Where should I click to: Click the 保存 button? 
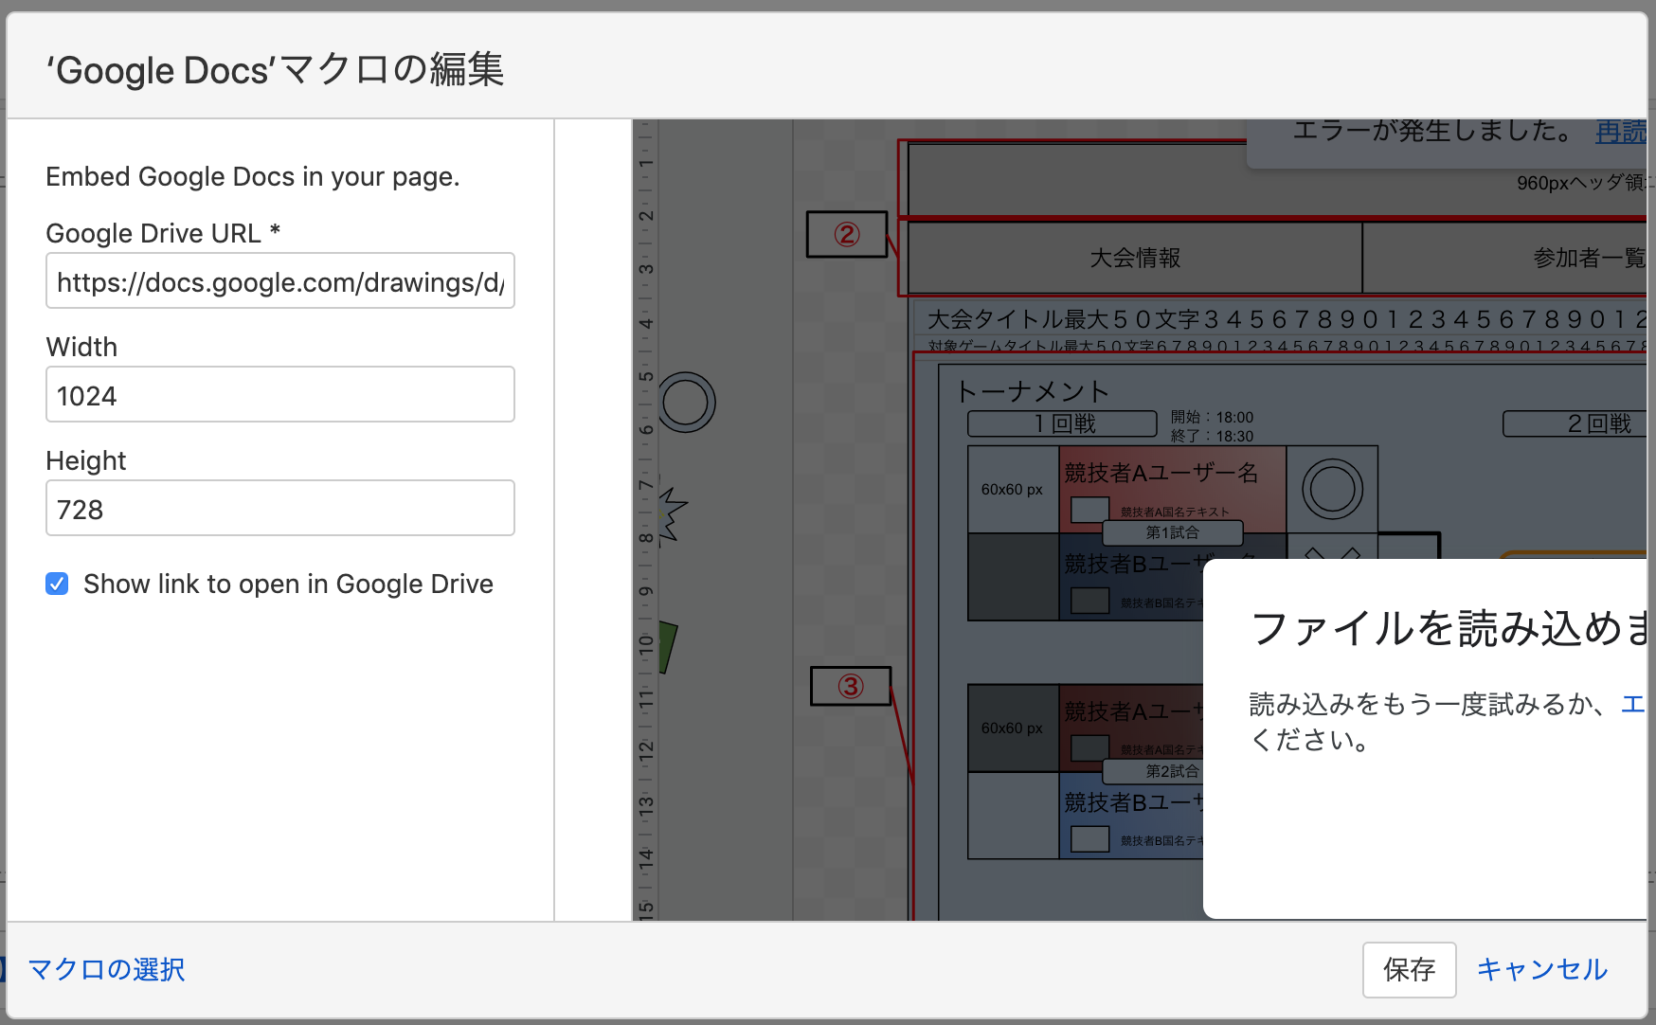pyautogui.click(x=1409, y=969)
